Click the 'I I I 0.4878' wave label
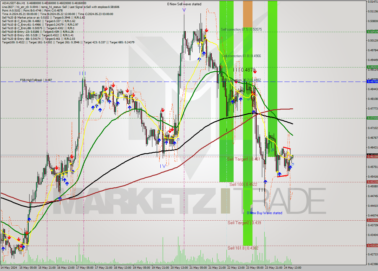The image size is (378, 271). [x=244, y=70]
